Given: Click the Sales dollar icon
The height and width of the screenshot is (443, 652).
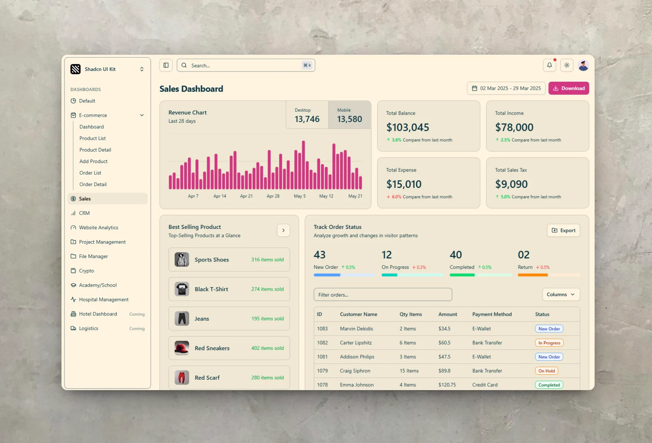Looking at the screenshot, I should [x=73, y=199].
